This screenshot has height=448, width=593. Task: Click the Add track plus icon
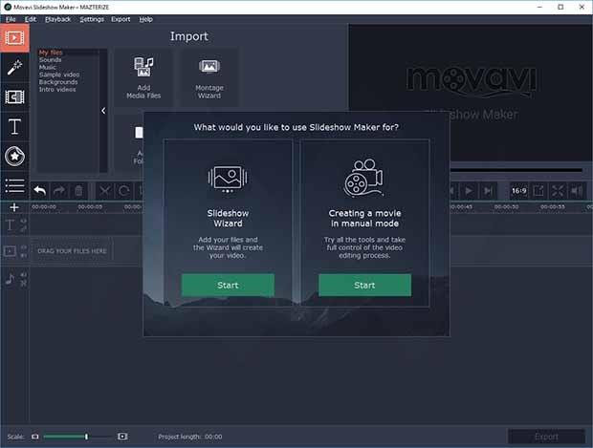14,207
